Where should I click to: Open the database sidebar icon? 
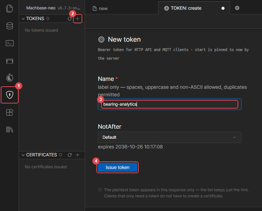10,26
